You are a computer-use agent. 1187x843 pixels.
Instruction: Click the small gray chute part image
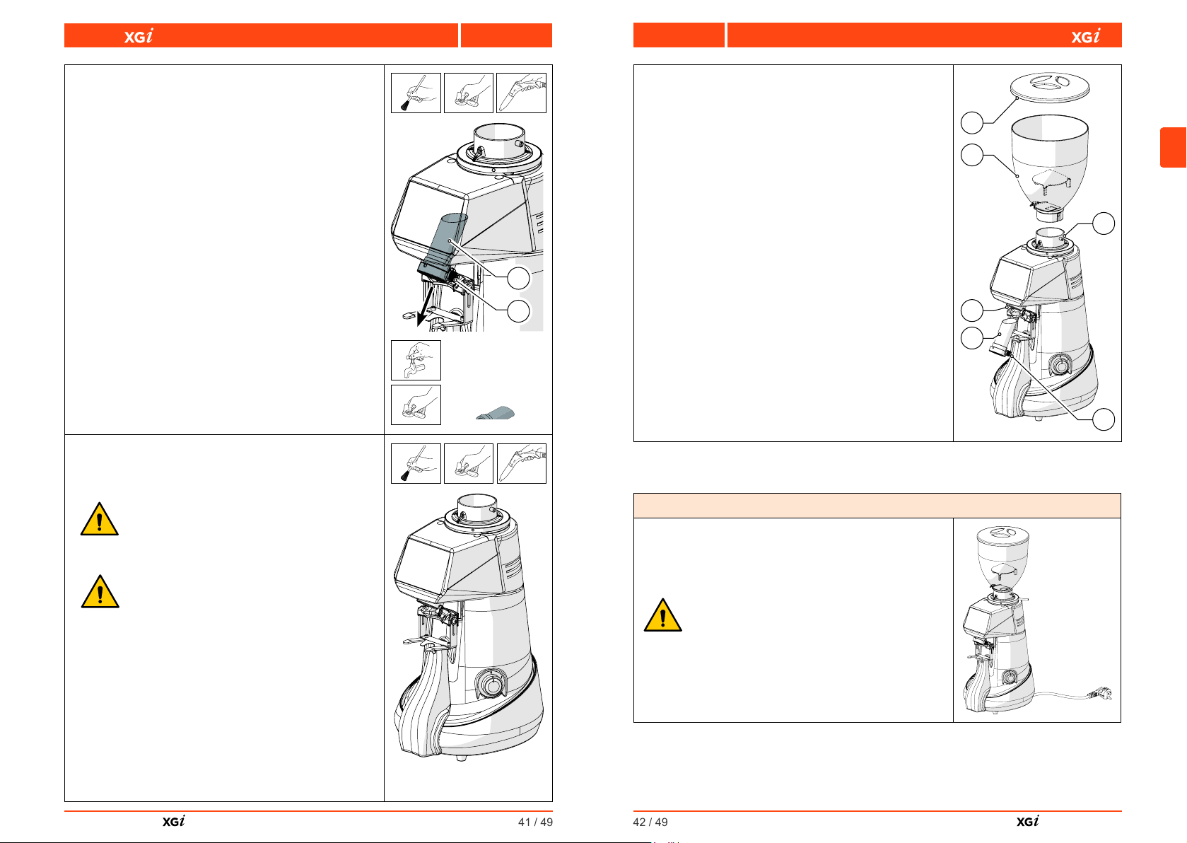[495, 414]
